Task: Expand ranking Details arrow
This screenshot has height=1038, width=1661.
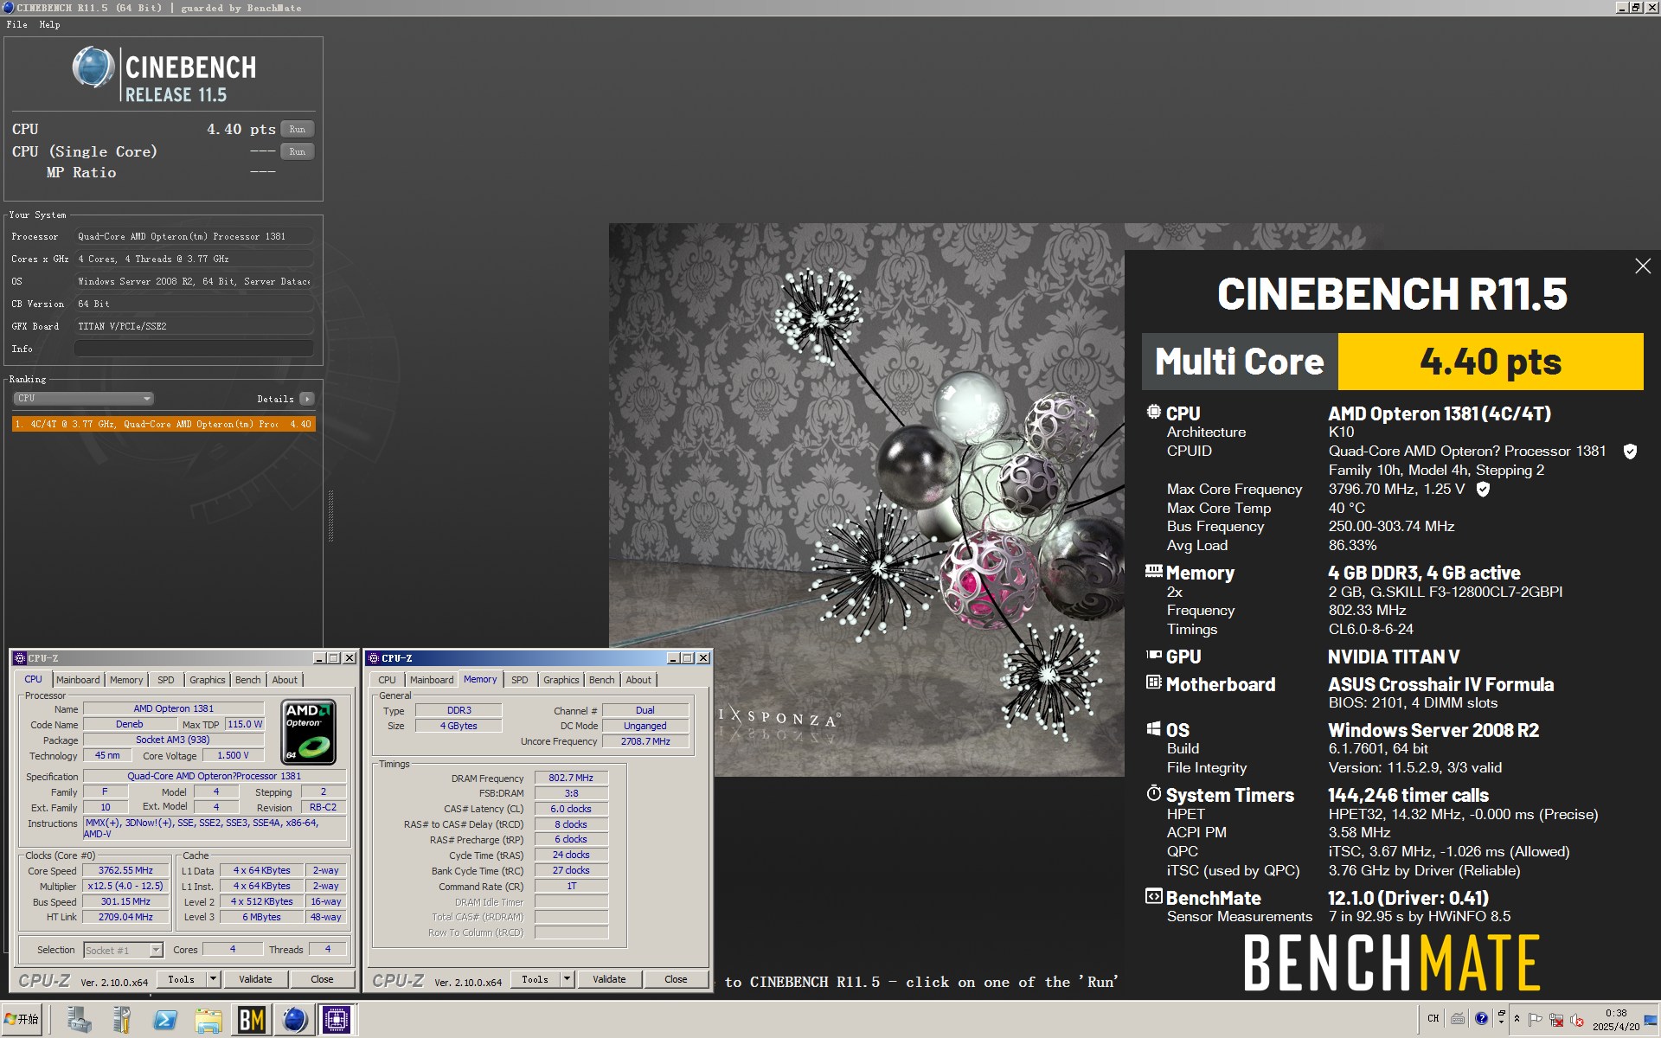Action: click(x=306, y=399)
